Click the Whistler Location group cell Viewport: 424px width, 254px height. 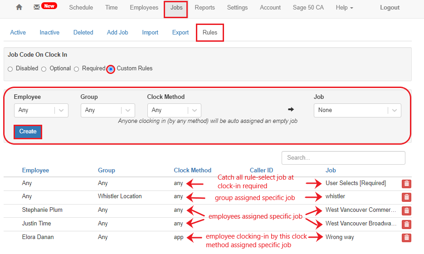pos(120,196)
